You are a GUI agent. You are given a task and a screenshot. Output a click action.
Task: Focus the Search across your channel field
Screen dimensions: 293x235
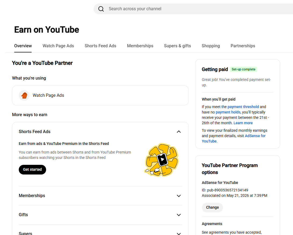(193, 9)
